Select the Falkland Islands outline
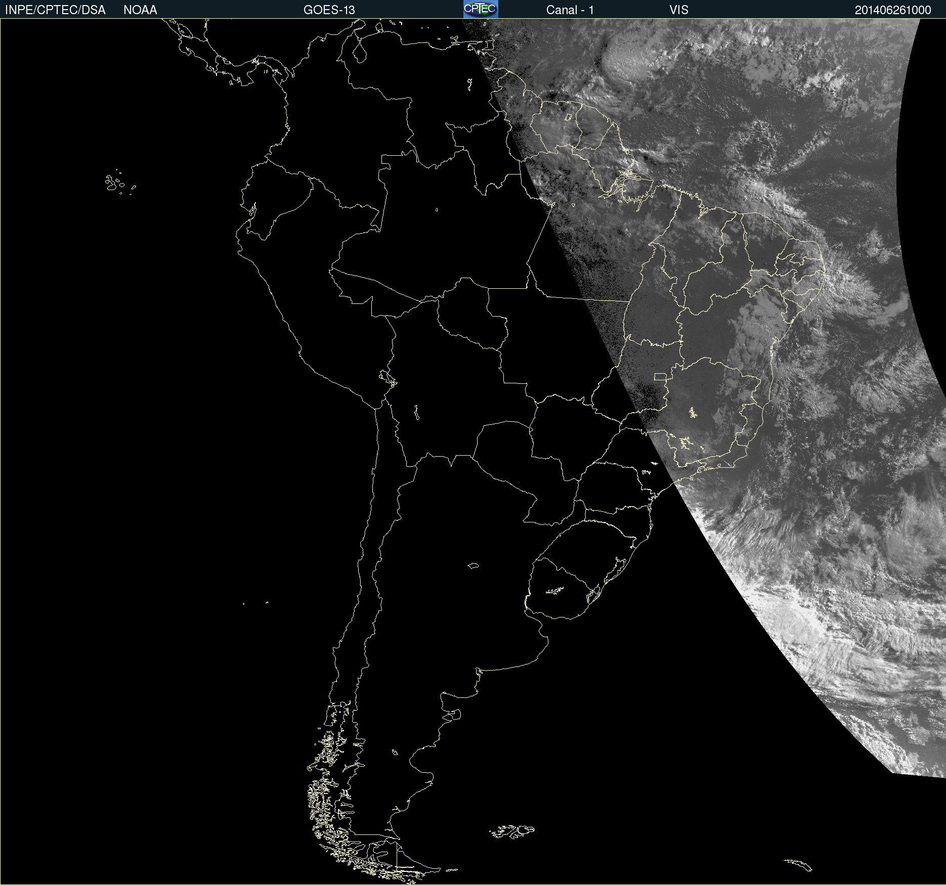 click(512, 831)
